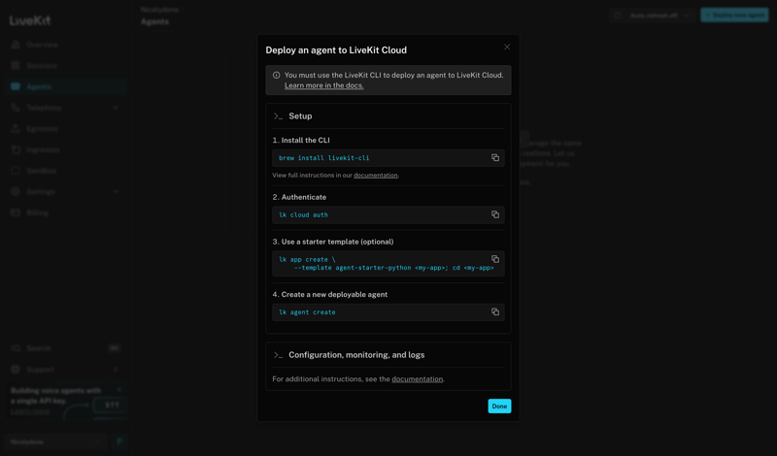Select the lk cloud auth code text
Screen dimensions: 777x456
(x=303, y=214)
